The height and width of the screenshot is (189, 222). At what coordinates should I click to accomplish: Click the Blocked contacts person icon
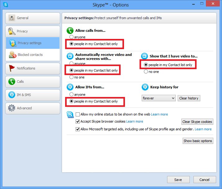coord(13,55)
